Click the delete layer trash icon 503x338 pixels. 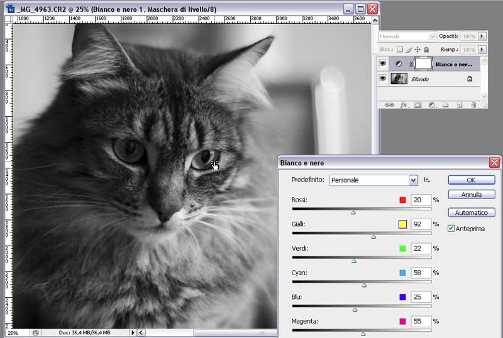pyautogui.click(x=473, y=105)
